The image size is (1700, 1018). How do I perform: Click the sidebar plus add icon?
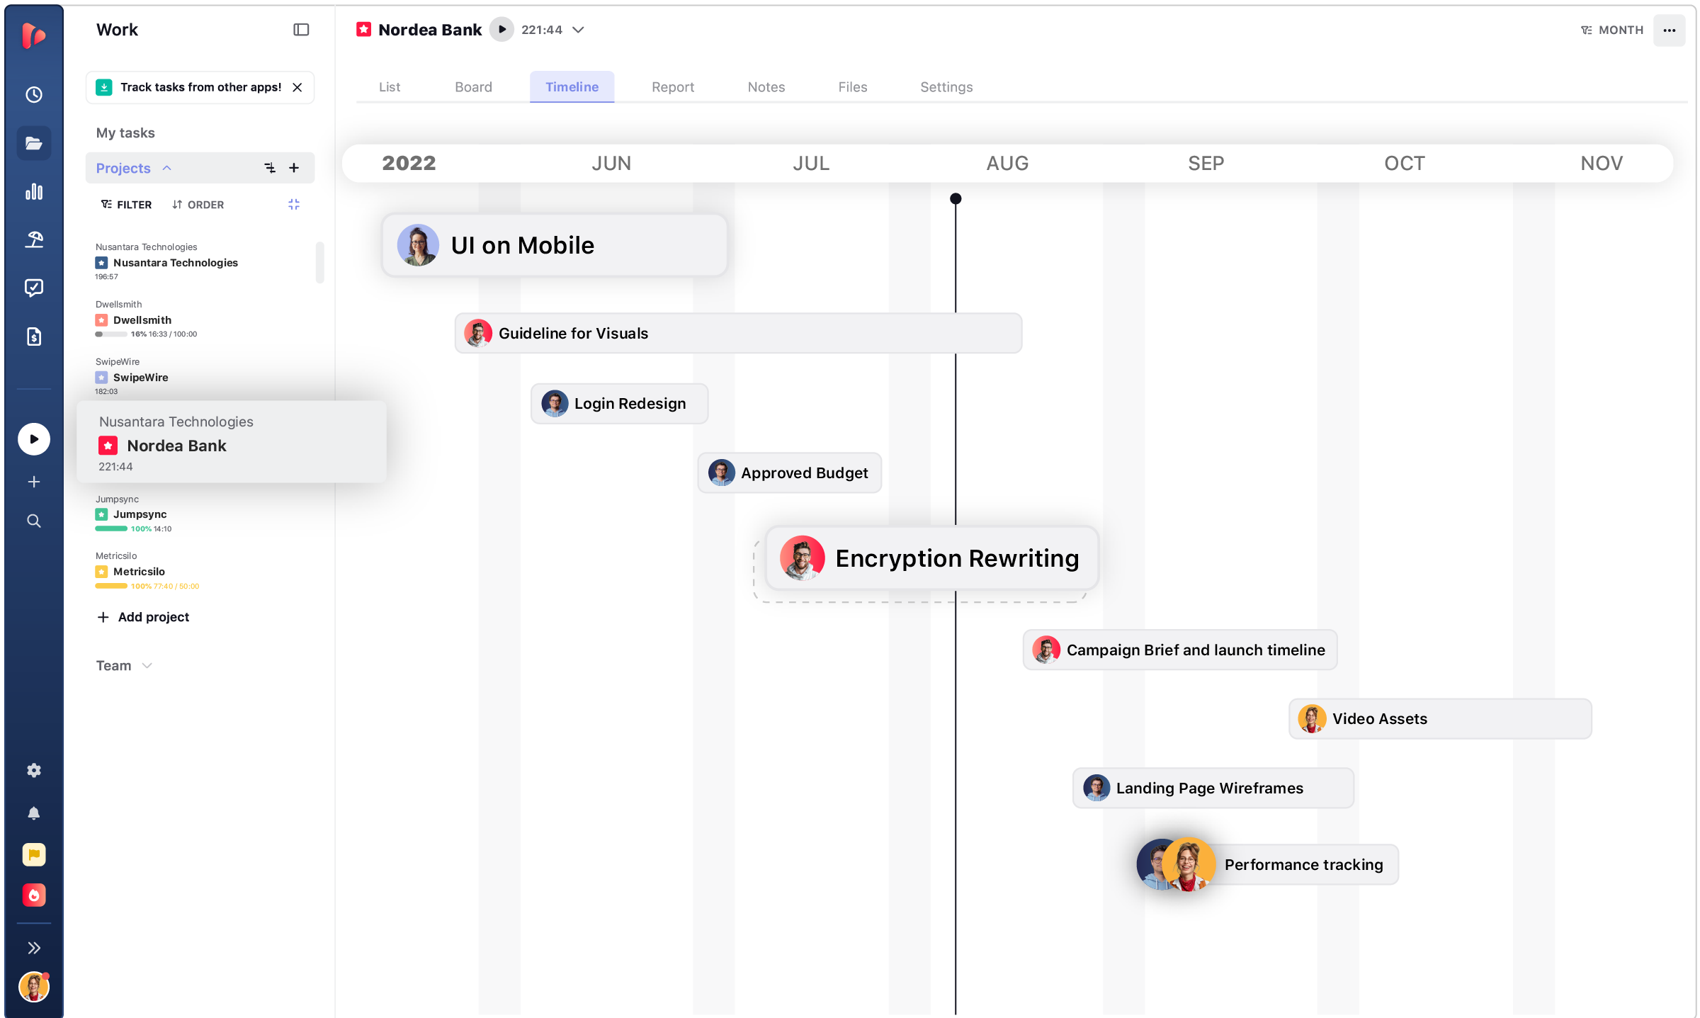tap(34, 482)
